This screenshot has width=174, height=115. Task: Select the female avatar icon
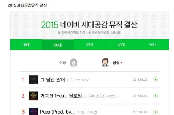coord(73,62)
